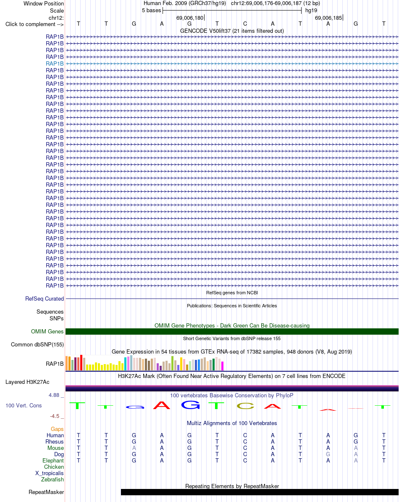Viewport: 399px width, 502px height.
Task: Open the GTEx Gene Expression track title
Action: pos(232,352)
